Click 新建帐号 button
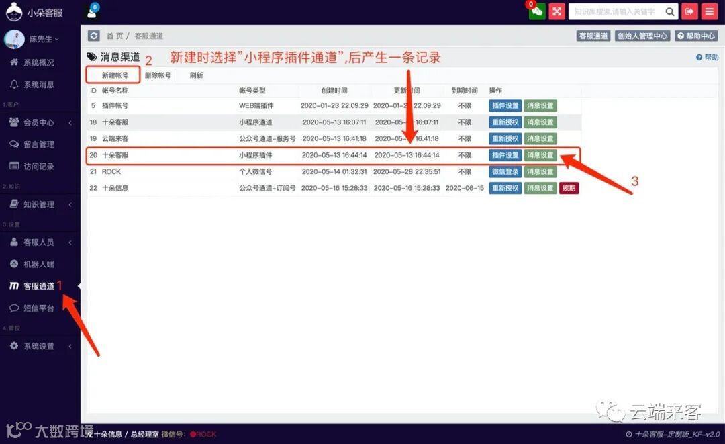725x444 pixels. point(113,75)
